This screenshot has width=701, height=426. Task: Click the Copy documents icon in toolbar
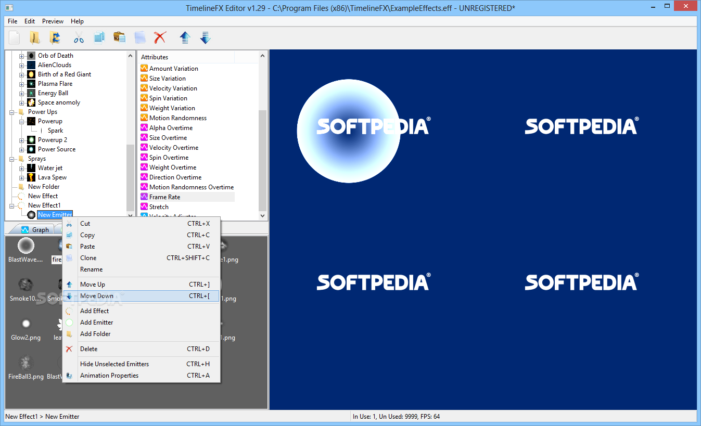click(x=99, y=37)
